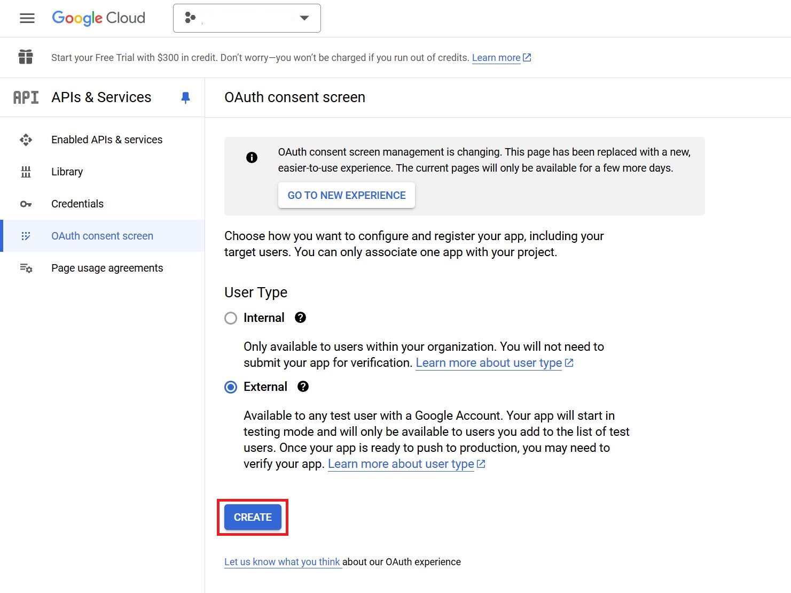Open help tooltip next to External

pos(303,387)
